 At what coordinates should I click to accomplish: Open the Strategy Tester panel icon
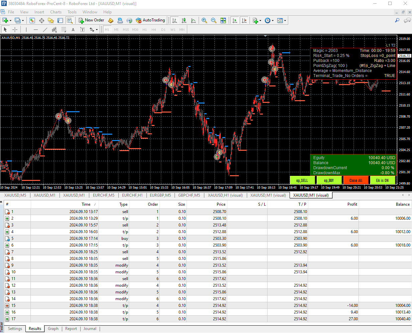pos(70,20)
